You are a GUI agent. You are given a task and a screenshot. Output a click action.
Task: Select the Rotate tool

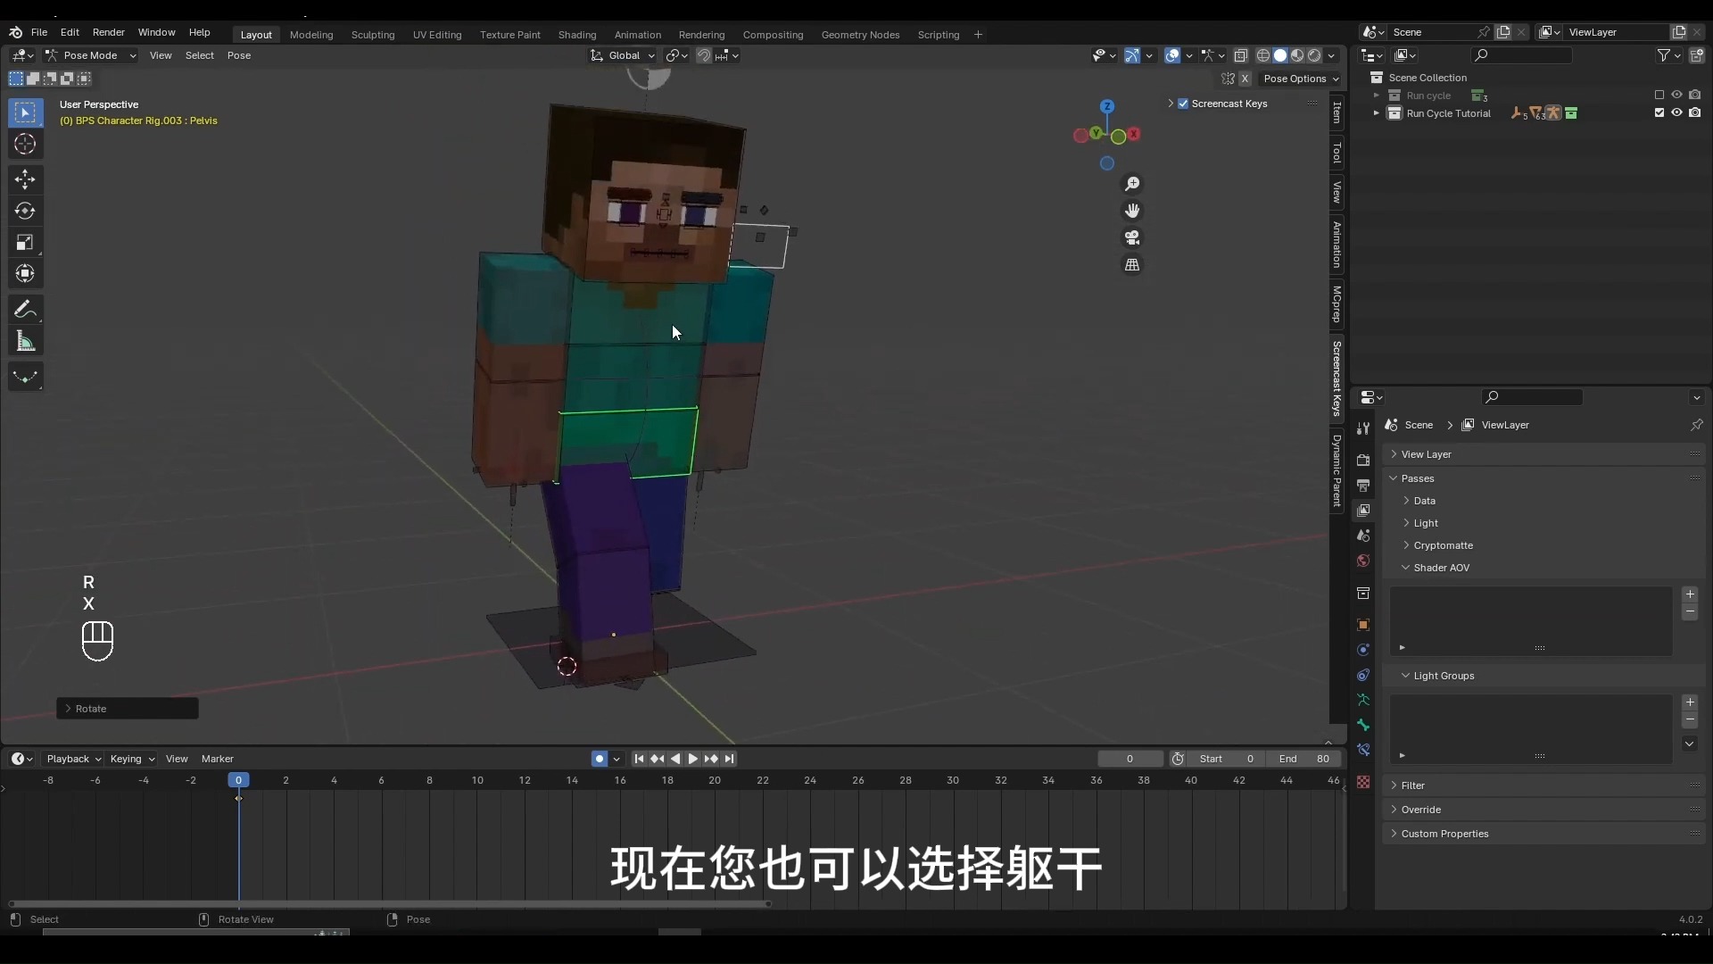(x=25, y=211)
